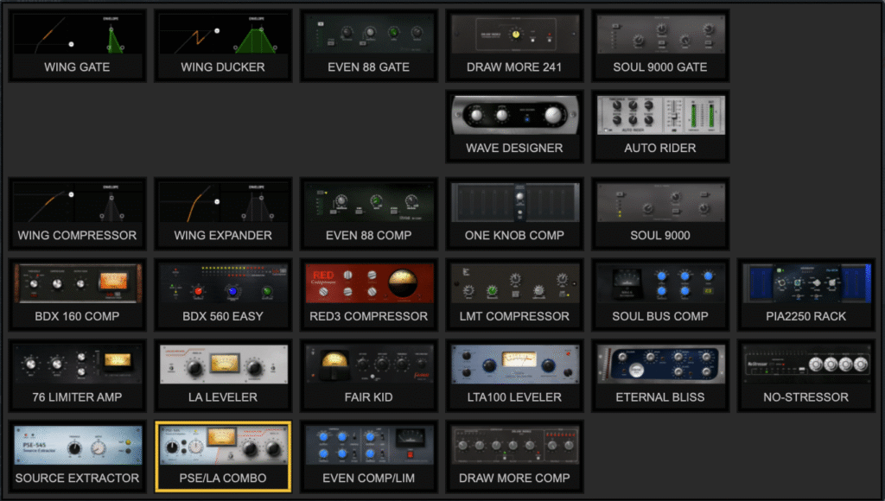Click the highlighted PSE/LA COMBO tile

pyautogui.click(x=223, y=456)
